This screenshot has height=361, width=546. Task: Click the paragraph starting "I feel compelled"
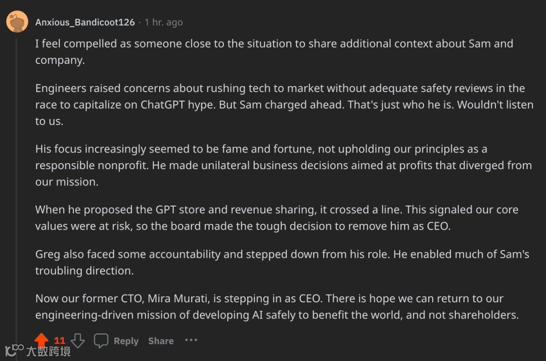(273, 52)
